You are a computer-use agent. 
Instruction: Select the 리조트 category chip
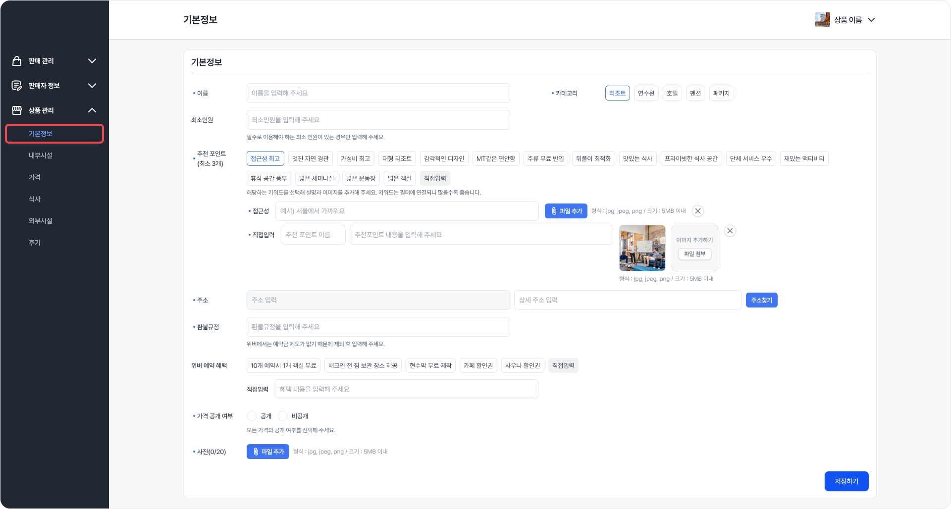618,93
